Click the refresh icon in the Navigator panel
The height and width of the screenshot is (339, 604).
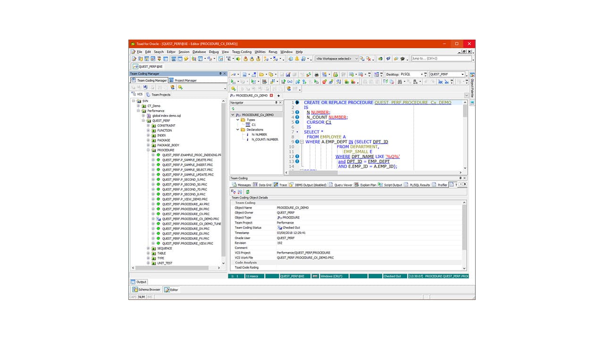click(x=232, y=108)
